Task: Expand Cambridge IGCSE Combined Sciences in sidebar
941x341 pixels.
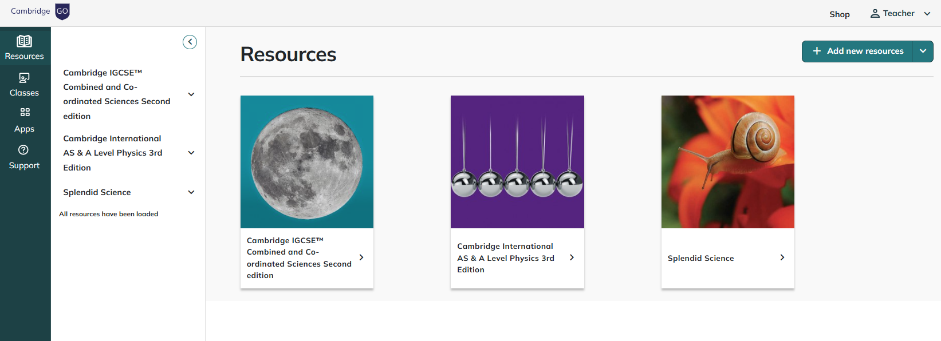Action: [191, 94]
